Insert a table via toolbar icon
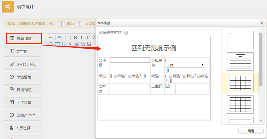Image resolution: width=267 pixels, height=139 pixels. click(x=57, y=44)
